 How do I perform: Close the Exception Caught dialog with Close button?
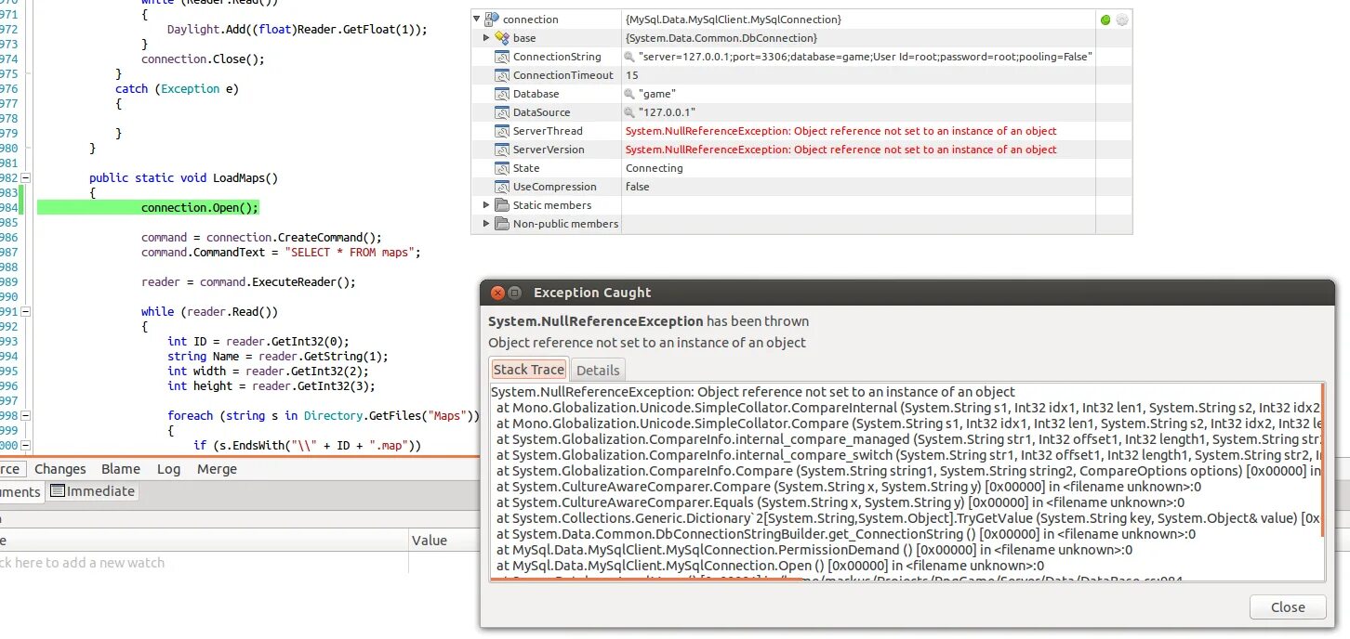(x=1288, y=606)
